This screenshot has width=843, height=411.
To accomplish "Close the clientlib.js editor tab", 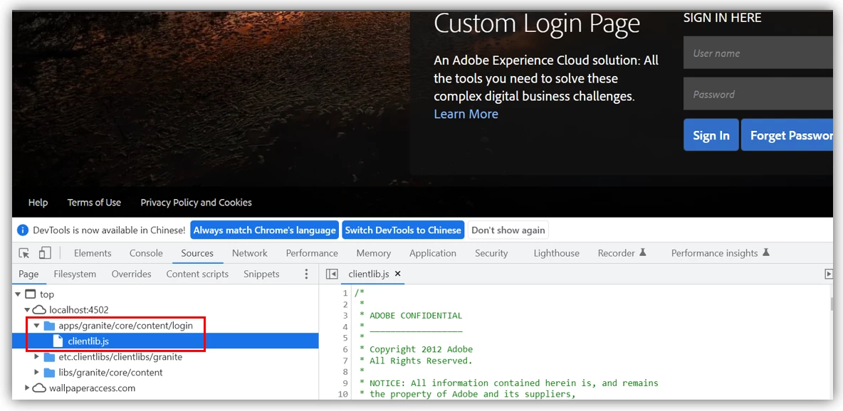I will pos(398,274).
